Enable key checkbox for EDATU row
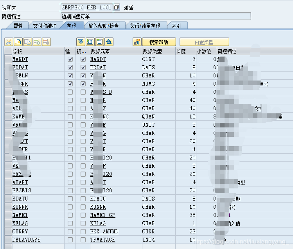Image resolution: width=293 pixels, height=249 pixels. point(70,199)
